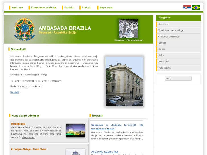Open Konzularno odelenje in the top menu
Screen dimensions: 207x155
pyautogui.click(x=44, y=7)
